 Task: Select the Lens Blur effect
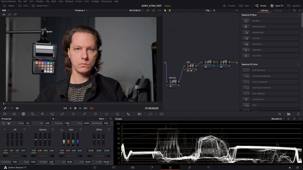(270, 38)
